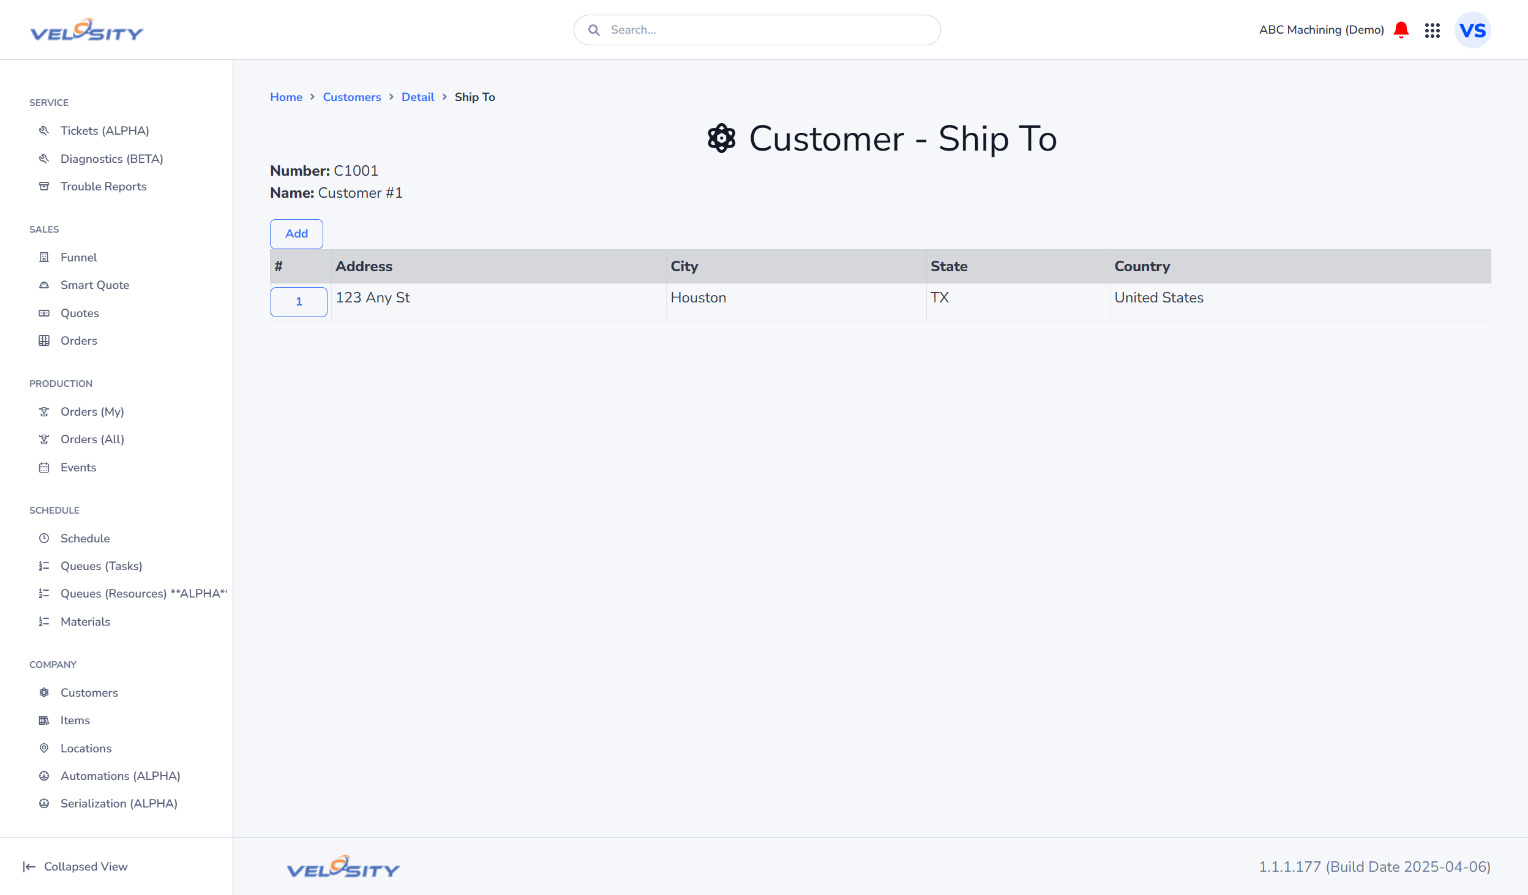Click the 'Houston' city cell
The image size is (1528, 895).
point(796,302)
